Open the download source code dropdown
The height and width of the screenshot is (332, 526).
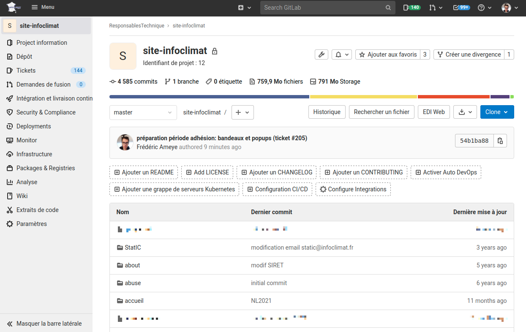click(x=465, y=112)
